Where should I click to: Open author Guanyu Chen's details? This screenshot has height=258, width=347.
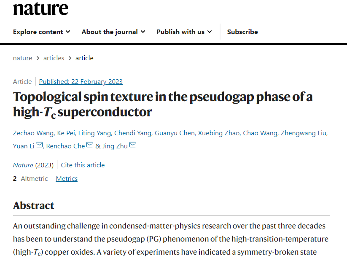[175, 133]
